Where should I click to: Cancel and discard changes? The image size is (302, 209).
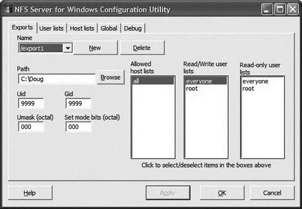[272, 193]
